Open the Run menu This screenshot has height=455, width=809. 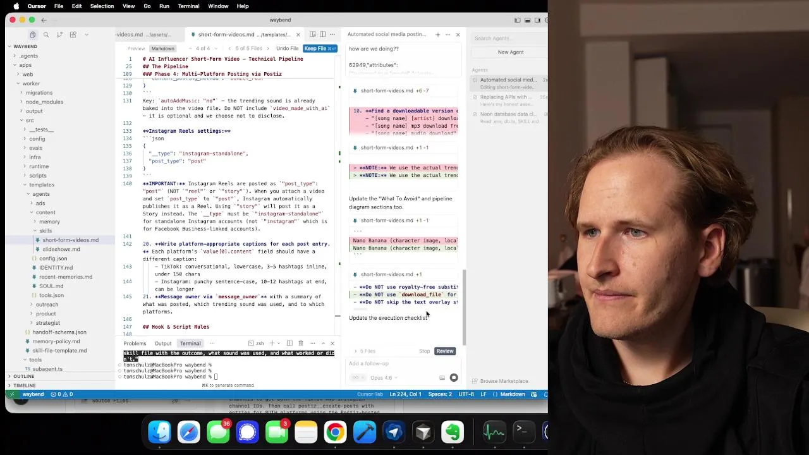(164, 6)
